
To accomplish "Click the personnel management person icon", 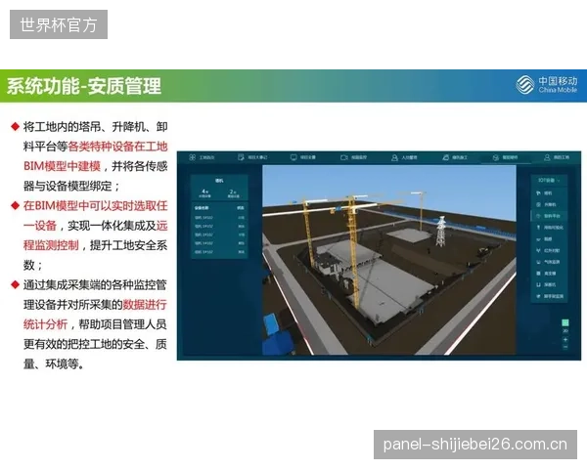I will (394, 158).
